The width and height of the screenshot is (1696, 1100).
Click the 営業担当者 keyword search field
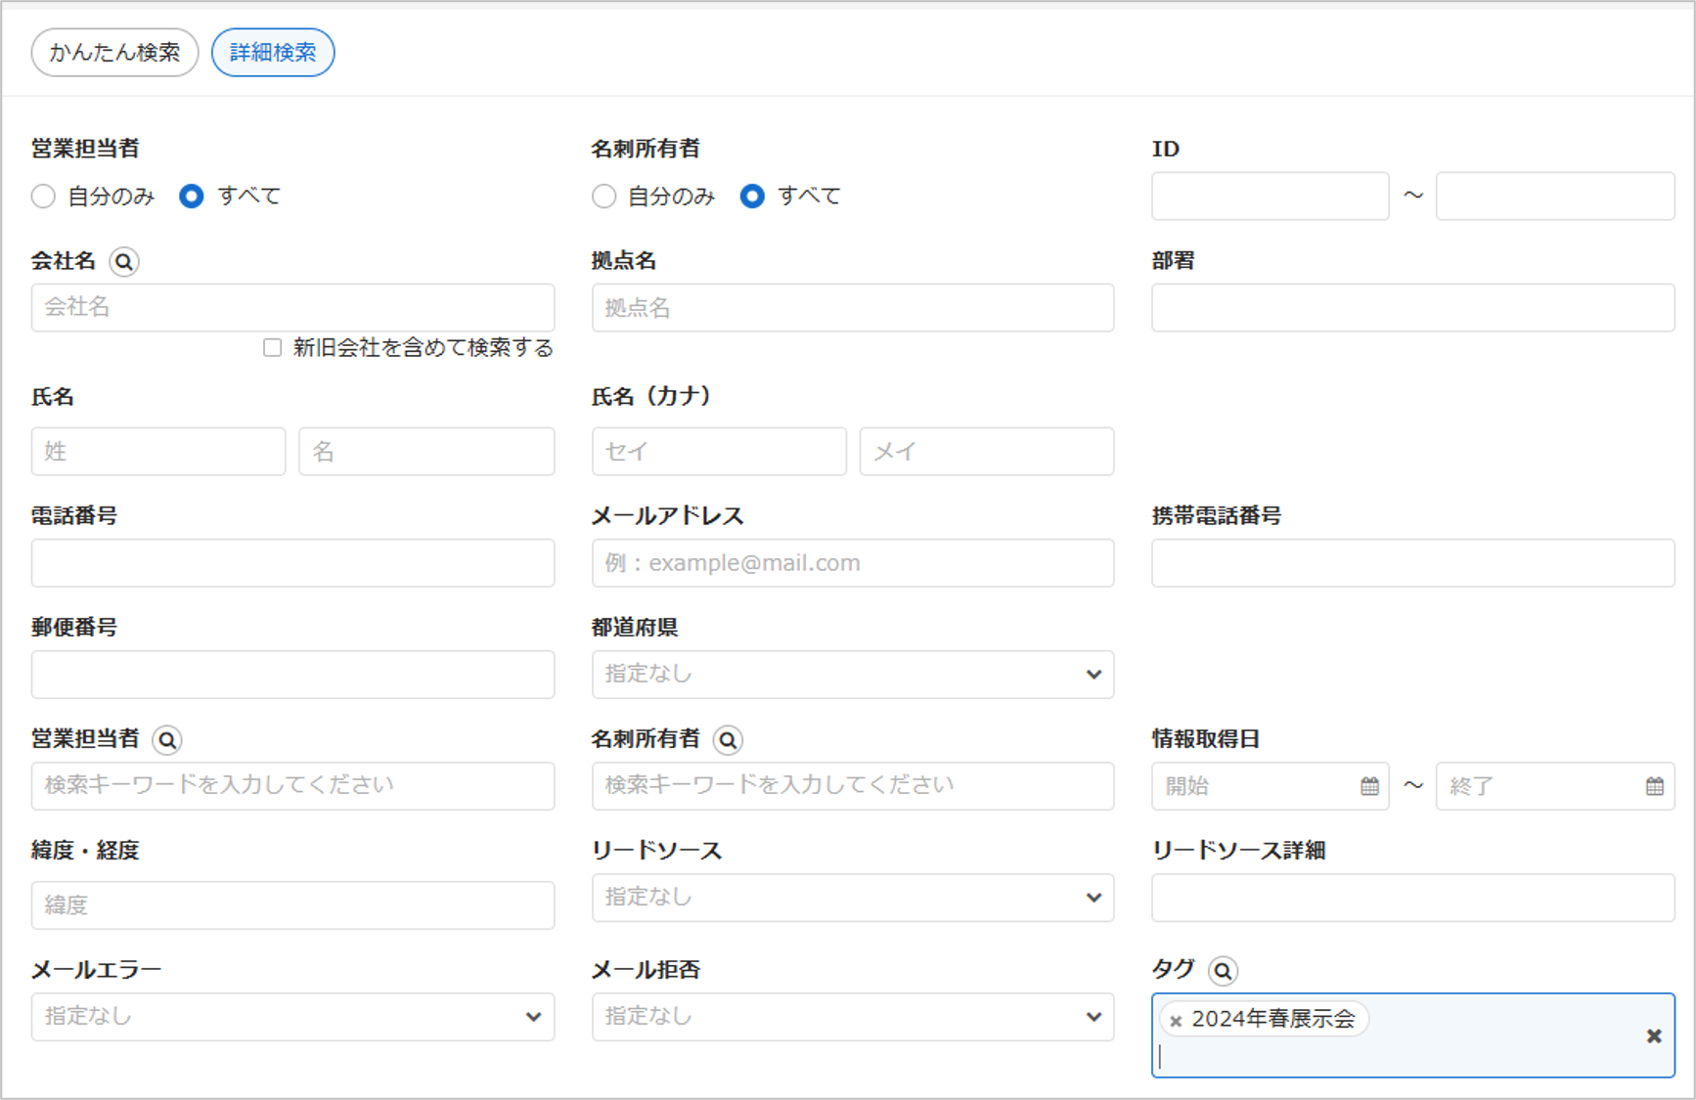(292, 786)
